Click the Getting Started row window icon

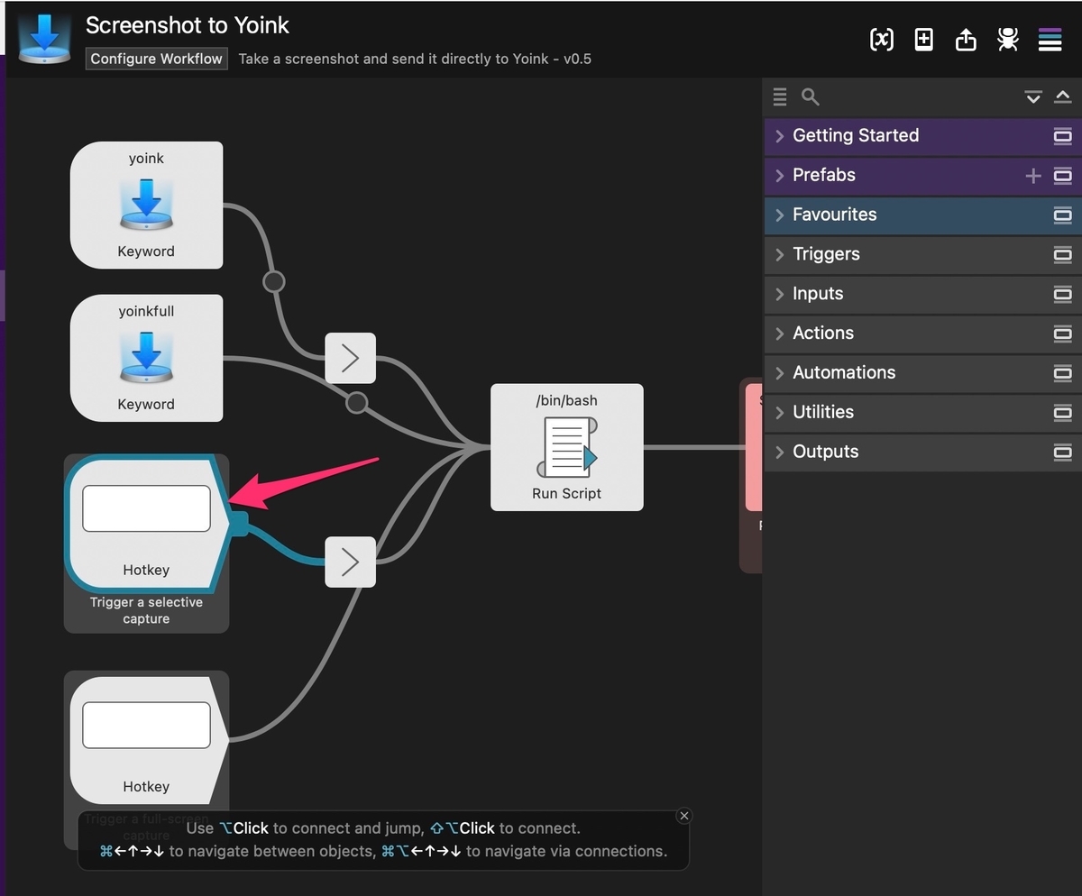1063,136
